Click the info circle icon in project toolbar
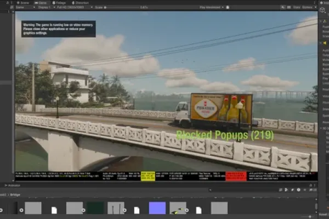Image resolution: width=329 pixels, height=219 pixels. coord(298,190)
